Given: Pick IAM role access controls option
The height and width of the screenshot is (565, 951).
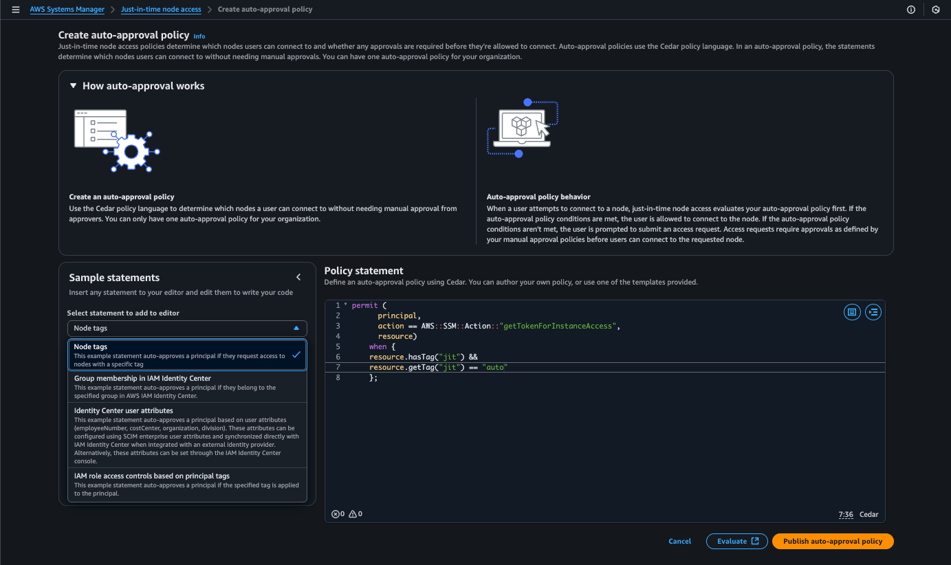Looking at the screenshot, I should coord(186,484).
